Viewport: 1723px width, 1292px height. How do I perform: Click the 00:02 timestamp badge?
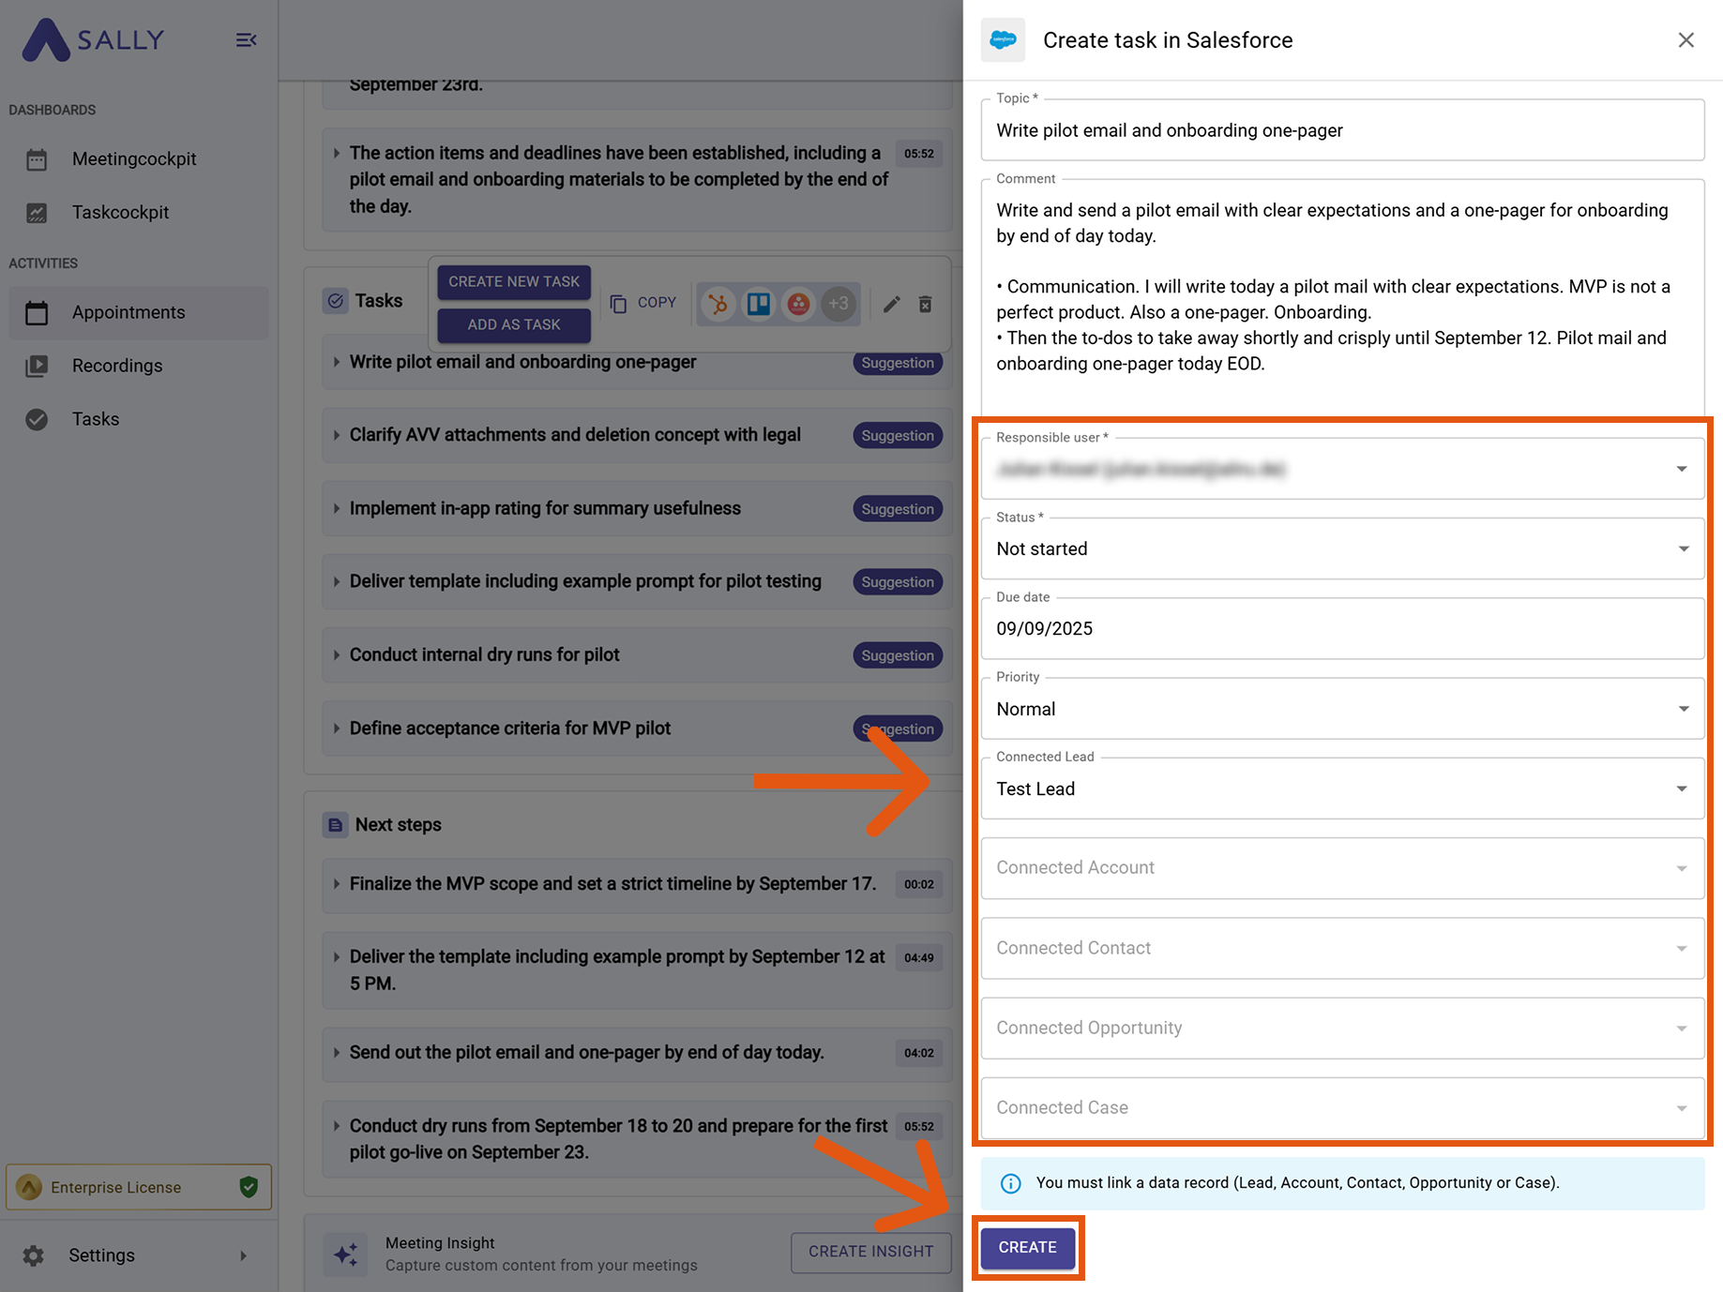(x=919, y=884)
